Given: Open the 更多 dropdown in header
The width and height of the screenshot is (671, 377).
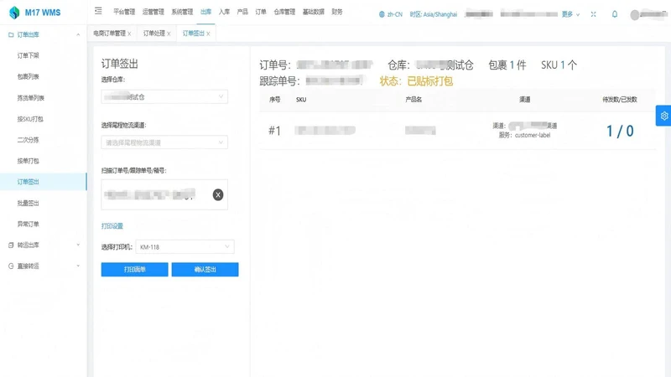Looking at the screenshot, I should (570, 14).
